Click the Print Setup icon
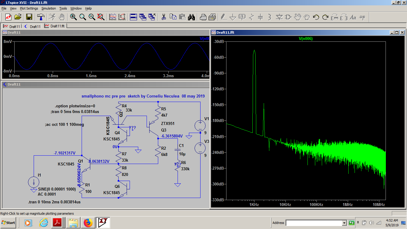The width and height of the screenshot is (407, 229). point(203,17)
